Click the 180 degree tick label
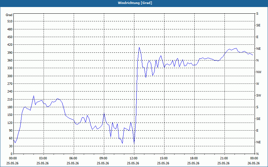The height and width of the screenshot is (167, 268). (x=10, y=107)
